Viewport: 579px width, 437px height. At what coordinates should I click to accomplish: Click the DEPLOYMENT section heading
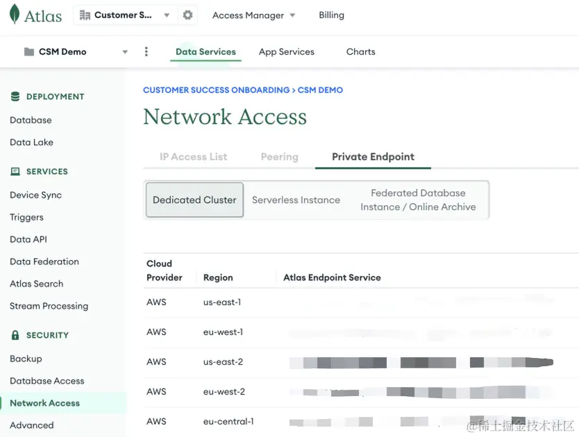coord(55,96)
